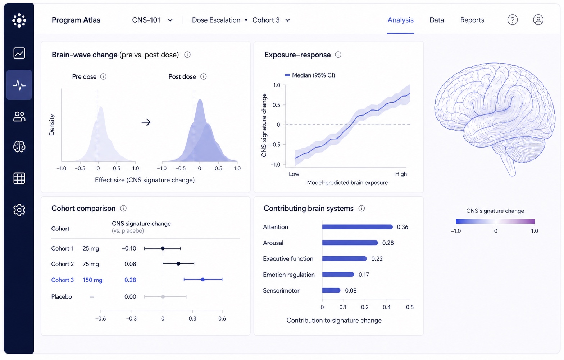Click the 25 mg dose value
The image size is (564, 360).
click(91, 248)
